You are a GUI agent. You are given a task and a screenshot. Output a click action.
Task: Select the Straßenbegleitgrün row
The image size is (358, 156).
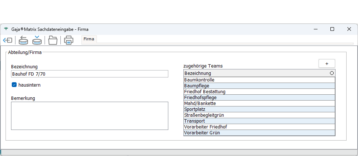click(x=259, y=115)
